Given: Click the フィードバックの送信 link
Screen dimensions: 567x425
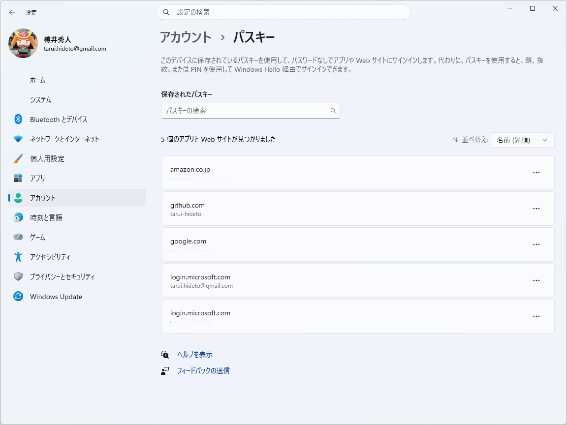Looking at the screenshot, I should [203, 370].
